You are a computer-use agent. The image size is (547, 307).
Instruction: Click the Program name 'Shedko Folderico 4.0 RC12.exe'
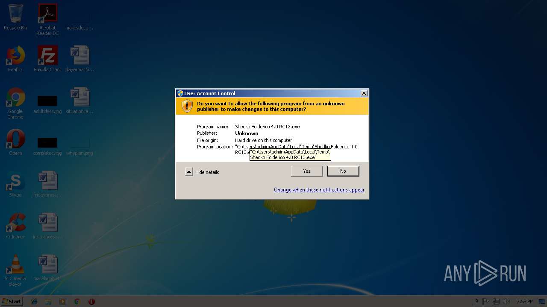pyautogui.click(x=268, y=127)
